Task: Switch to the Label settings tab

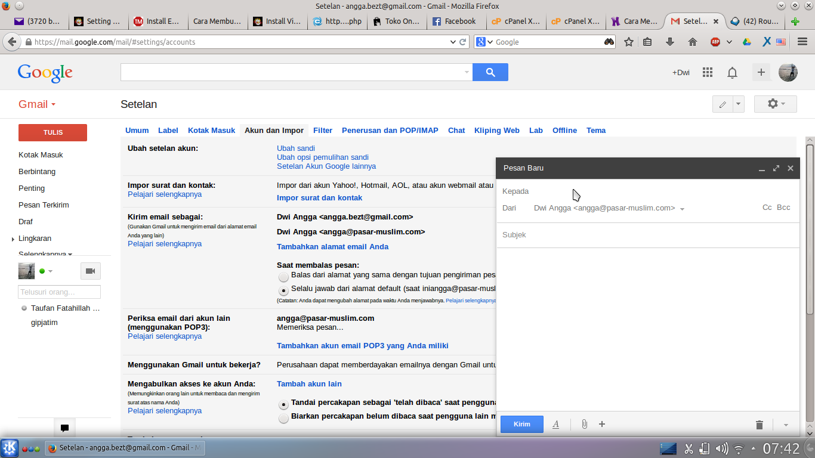Action: click(168, 131)
